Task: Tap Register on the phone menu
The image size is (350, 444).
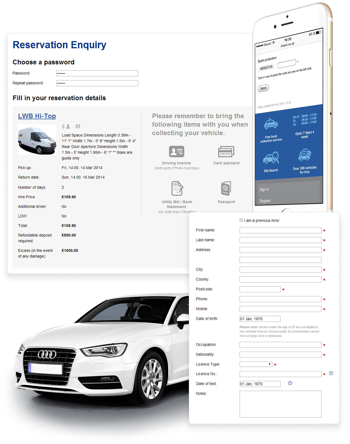Action: click(265, 201)
